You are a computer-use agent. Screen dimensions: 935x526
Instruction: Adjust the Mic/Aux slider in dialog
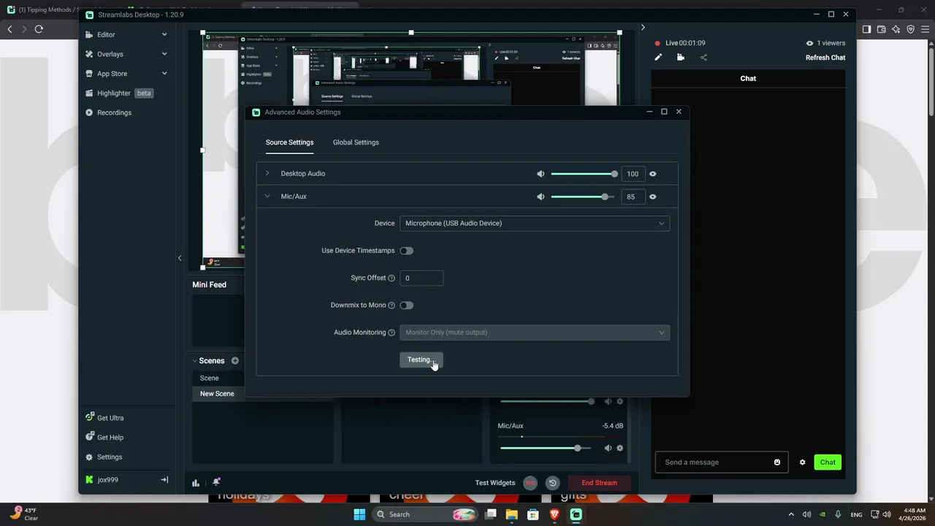(x=584, y=197)
